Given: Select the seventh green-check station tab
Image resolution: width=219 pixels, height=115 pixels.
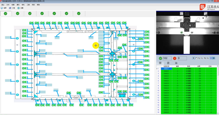Looking at the screenshot, I should point(79,13).
